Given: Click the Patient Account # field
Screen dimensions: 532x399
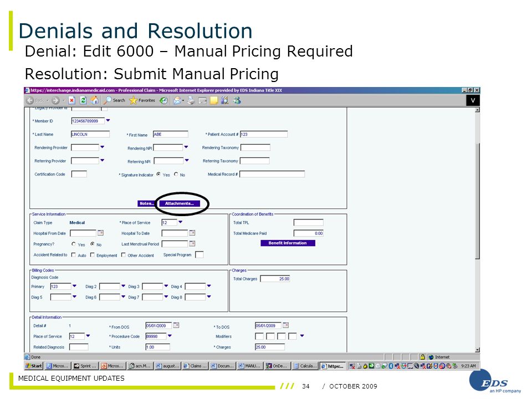Looking at the screenshot, I should [264, 134].
